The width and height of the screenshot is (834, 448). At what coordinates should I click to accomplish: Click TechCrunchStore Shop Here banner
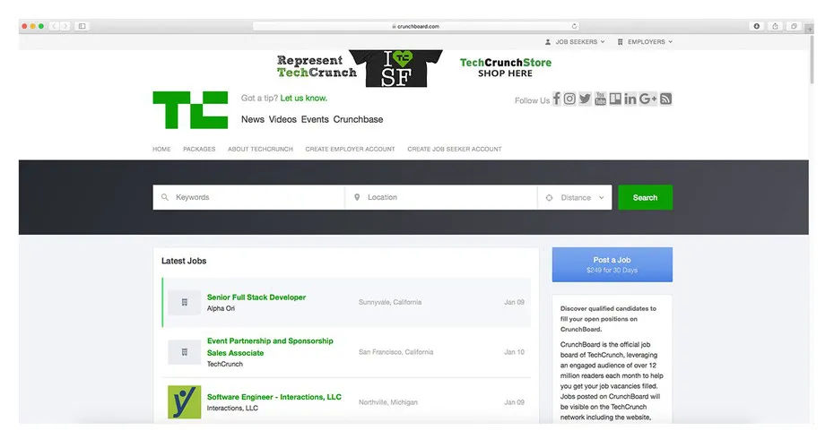pyautogui.click(x=505, y=67)
